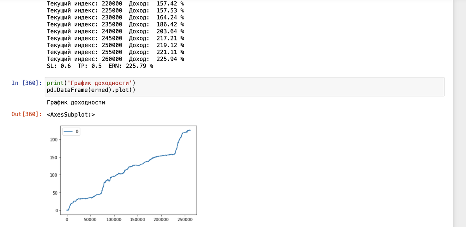Click the <AxesSubplot:> output text

click(x=71, y=114)
